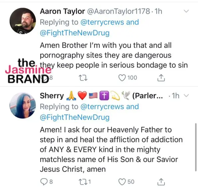Viewport: 198px width, 189px height.
Task: Open @terrycrews link in Sherry's reply
Action: pos(102,107)
